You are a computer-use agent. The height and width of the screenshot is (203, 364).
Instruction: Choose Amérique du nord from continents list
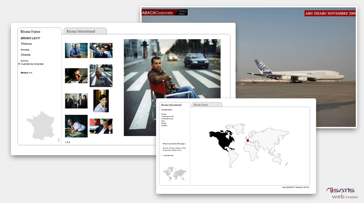click(x=167, y=117)
